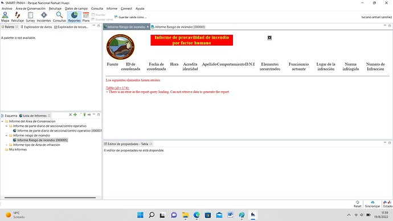
Task: Open the Survey perspective
Action: pos(30,17)
